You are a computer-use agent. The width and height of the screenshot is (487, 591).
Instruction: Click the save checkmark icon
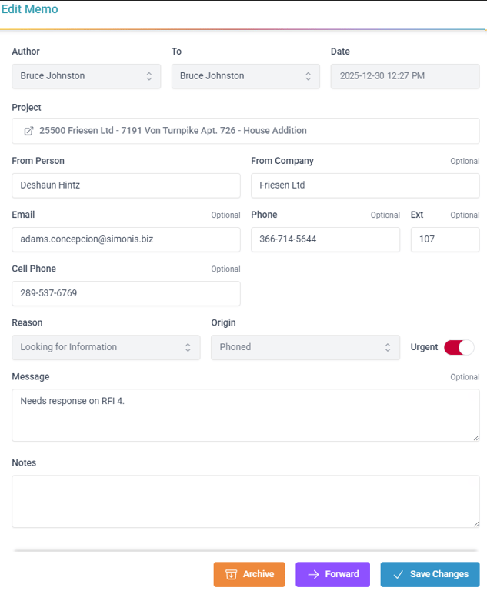398,574
